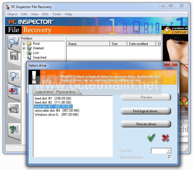Open the Use FAT dropdown

pyautogui.click(x=169, y=151)
